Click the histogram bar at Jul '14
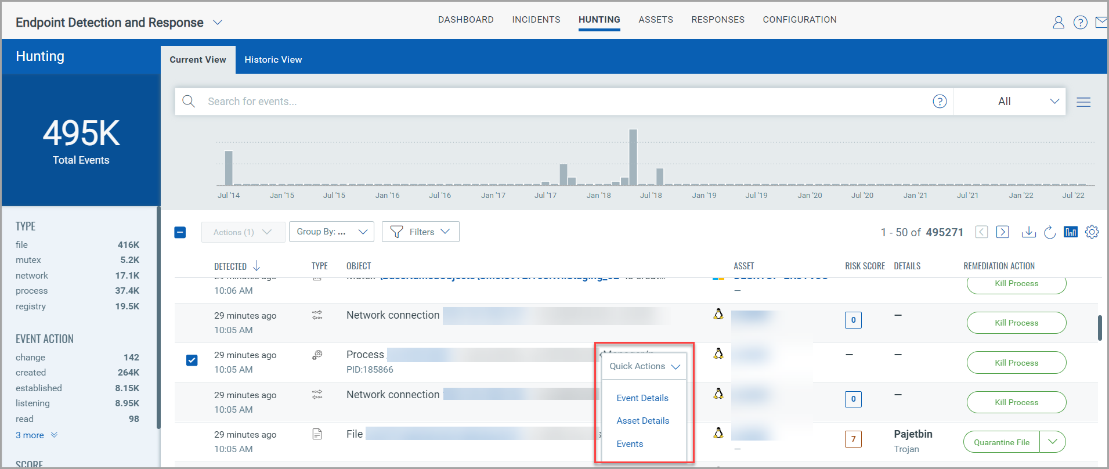1109x469 pixels. click(x=229, y=168)
